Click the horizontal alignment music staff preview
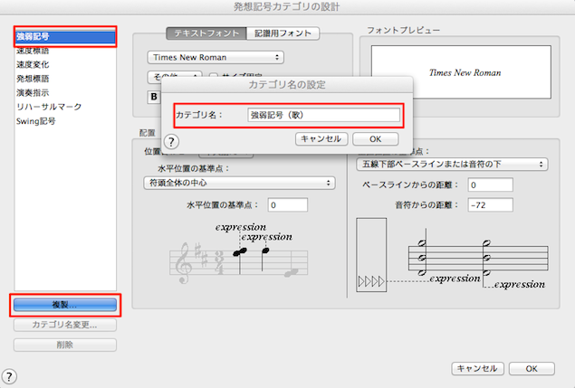 click(239, 254)
